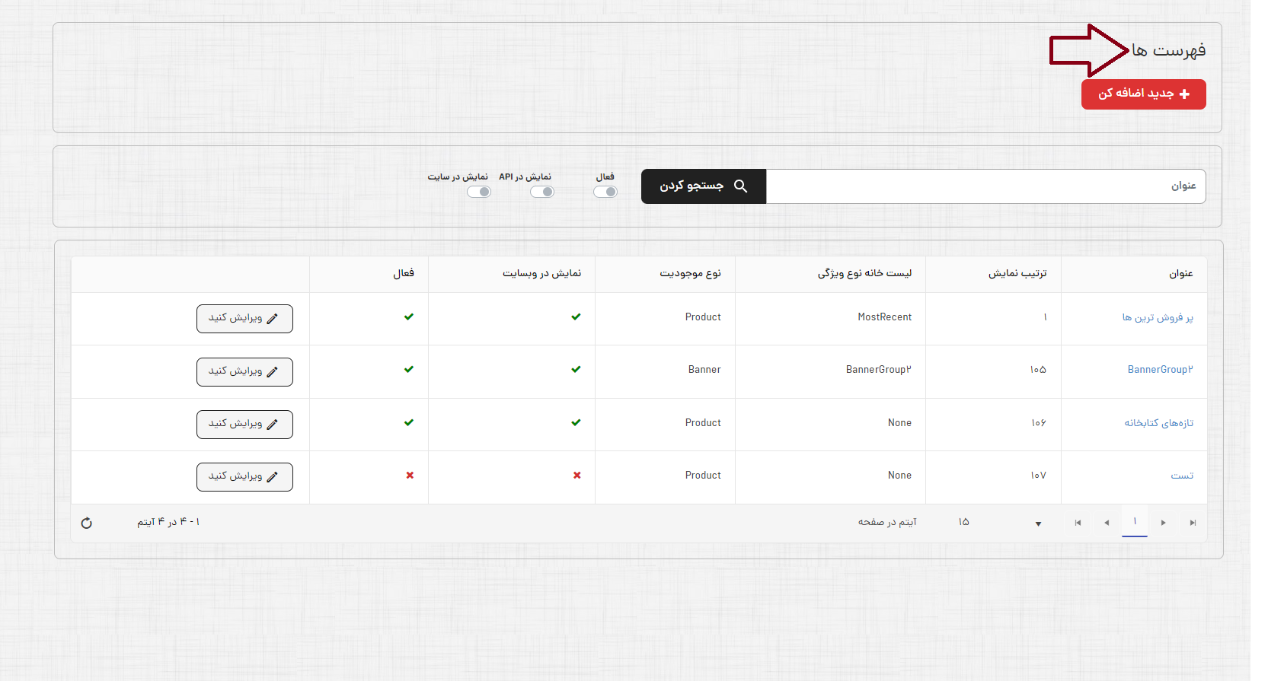The image size is (1268, 681).
Task: Jump to the last page arrow icon
Action: (x=1078, y=523)
